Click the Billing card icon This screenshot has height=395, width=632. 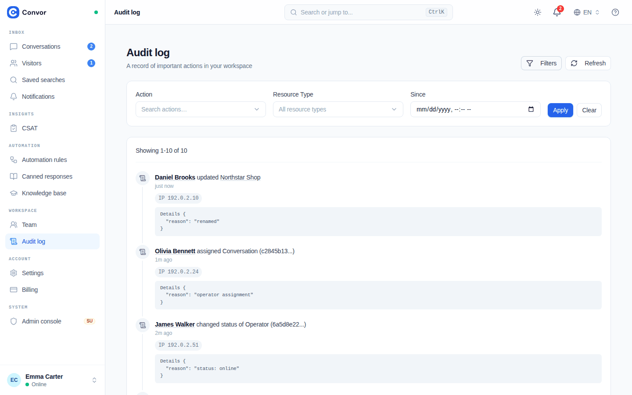[x=14, y=290]
